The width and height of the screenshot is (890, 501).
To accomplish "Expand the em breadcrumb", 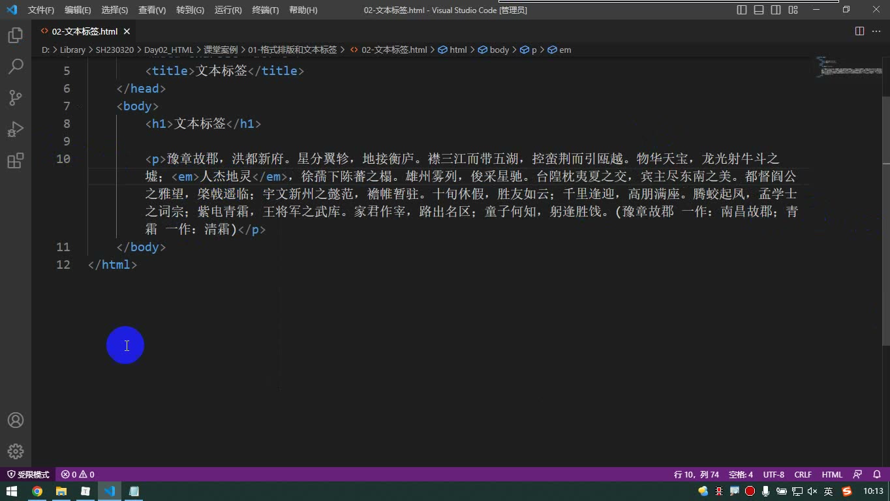I will (x=559, y=50).
